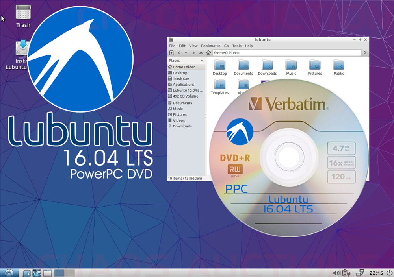Image resolution: width=394 pixels, height=277 pixels.
Task: Open the Documents folder icon
Action: [243, 65]
